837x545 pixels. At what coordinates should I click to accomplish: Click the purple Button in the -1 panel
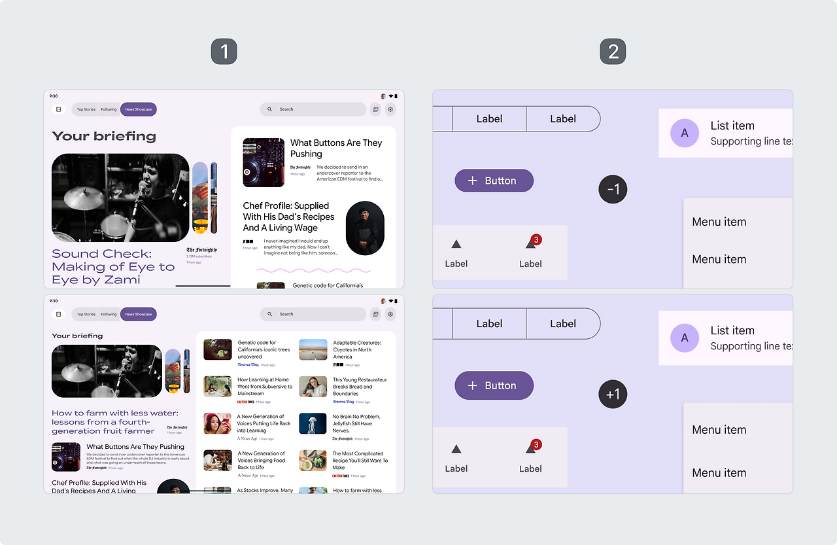point(494,181)
